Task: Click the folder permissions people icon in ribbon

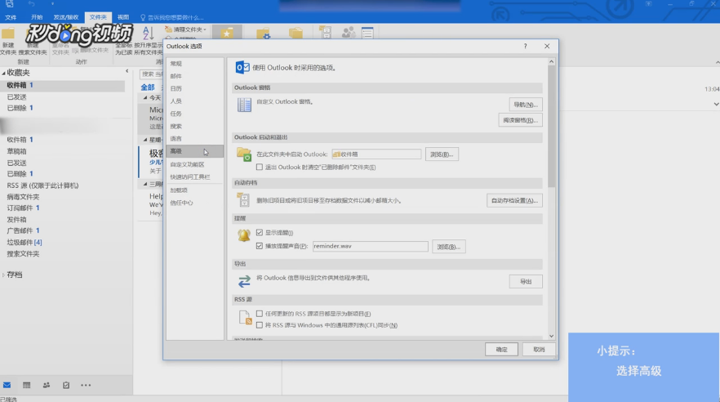Action: (x=349, y=33)
